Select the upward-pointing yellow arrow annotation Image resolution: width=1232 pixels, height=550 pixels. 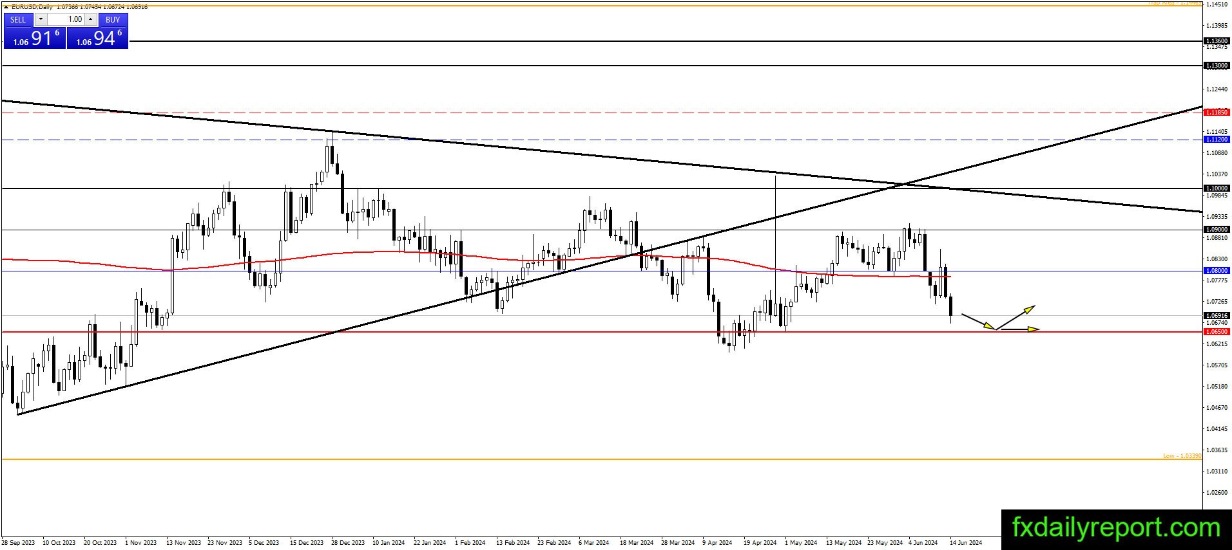click(x=1016, y=317)
